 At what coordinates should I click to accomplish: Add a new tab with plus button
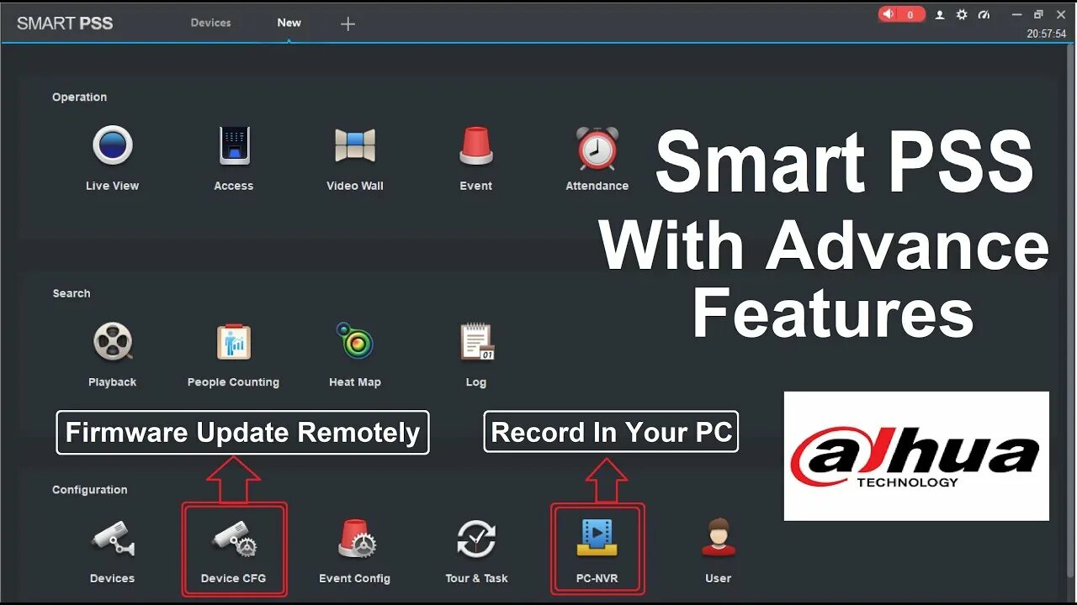[348, 24]
